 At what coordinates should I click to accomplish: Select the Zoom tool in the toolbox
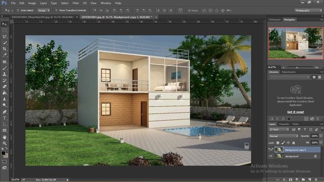coord(5,144)
